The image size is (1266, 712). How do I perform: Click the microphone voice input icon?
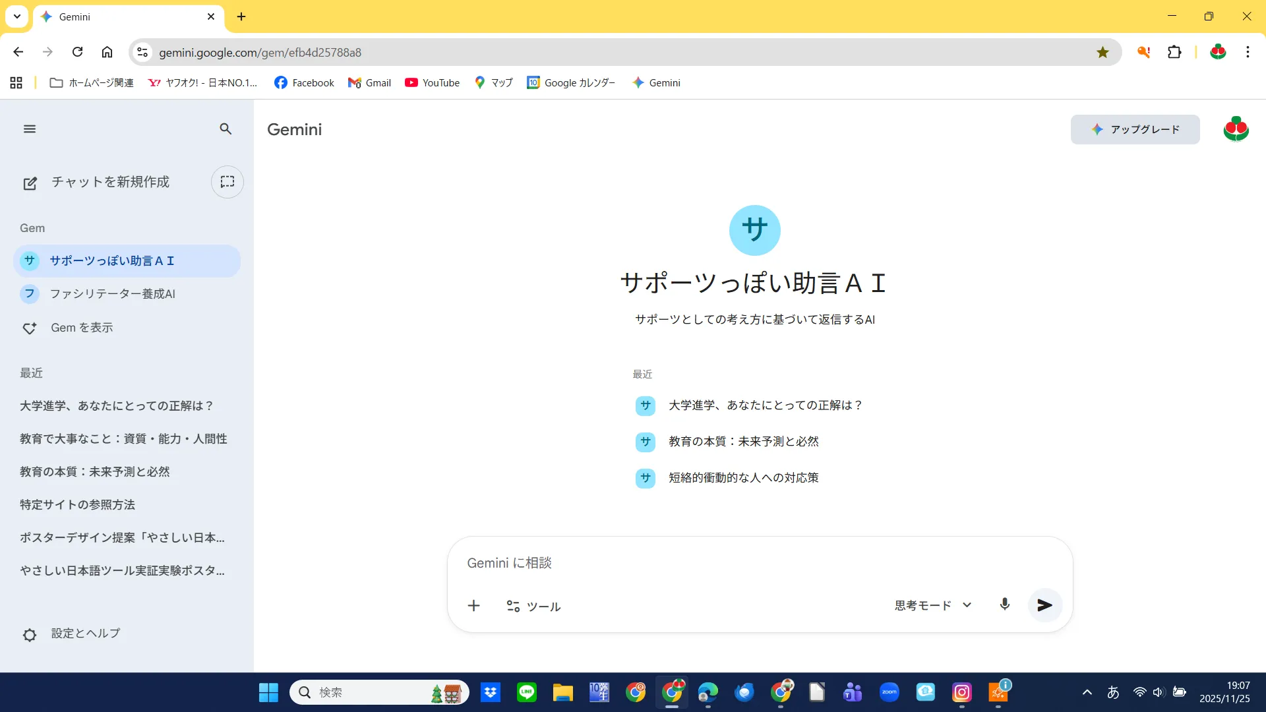(x=1005, y=605)
